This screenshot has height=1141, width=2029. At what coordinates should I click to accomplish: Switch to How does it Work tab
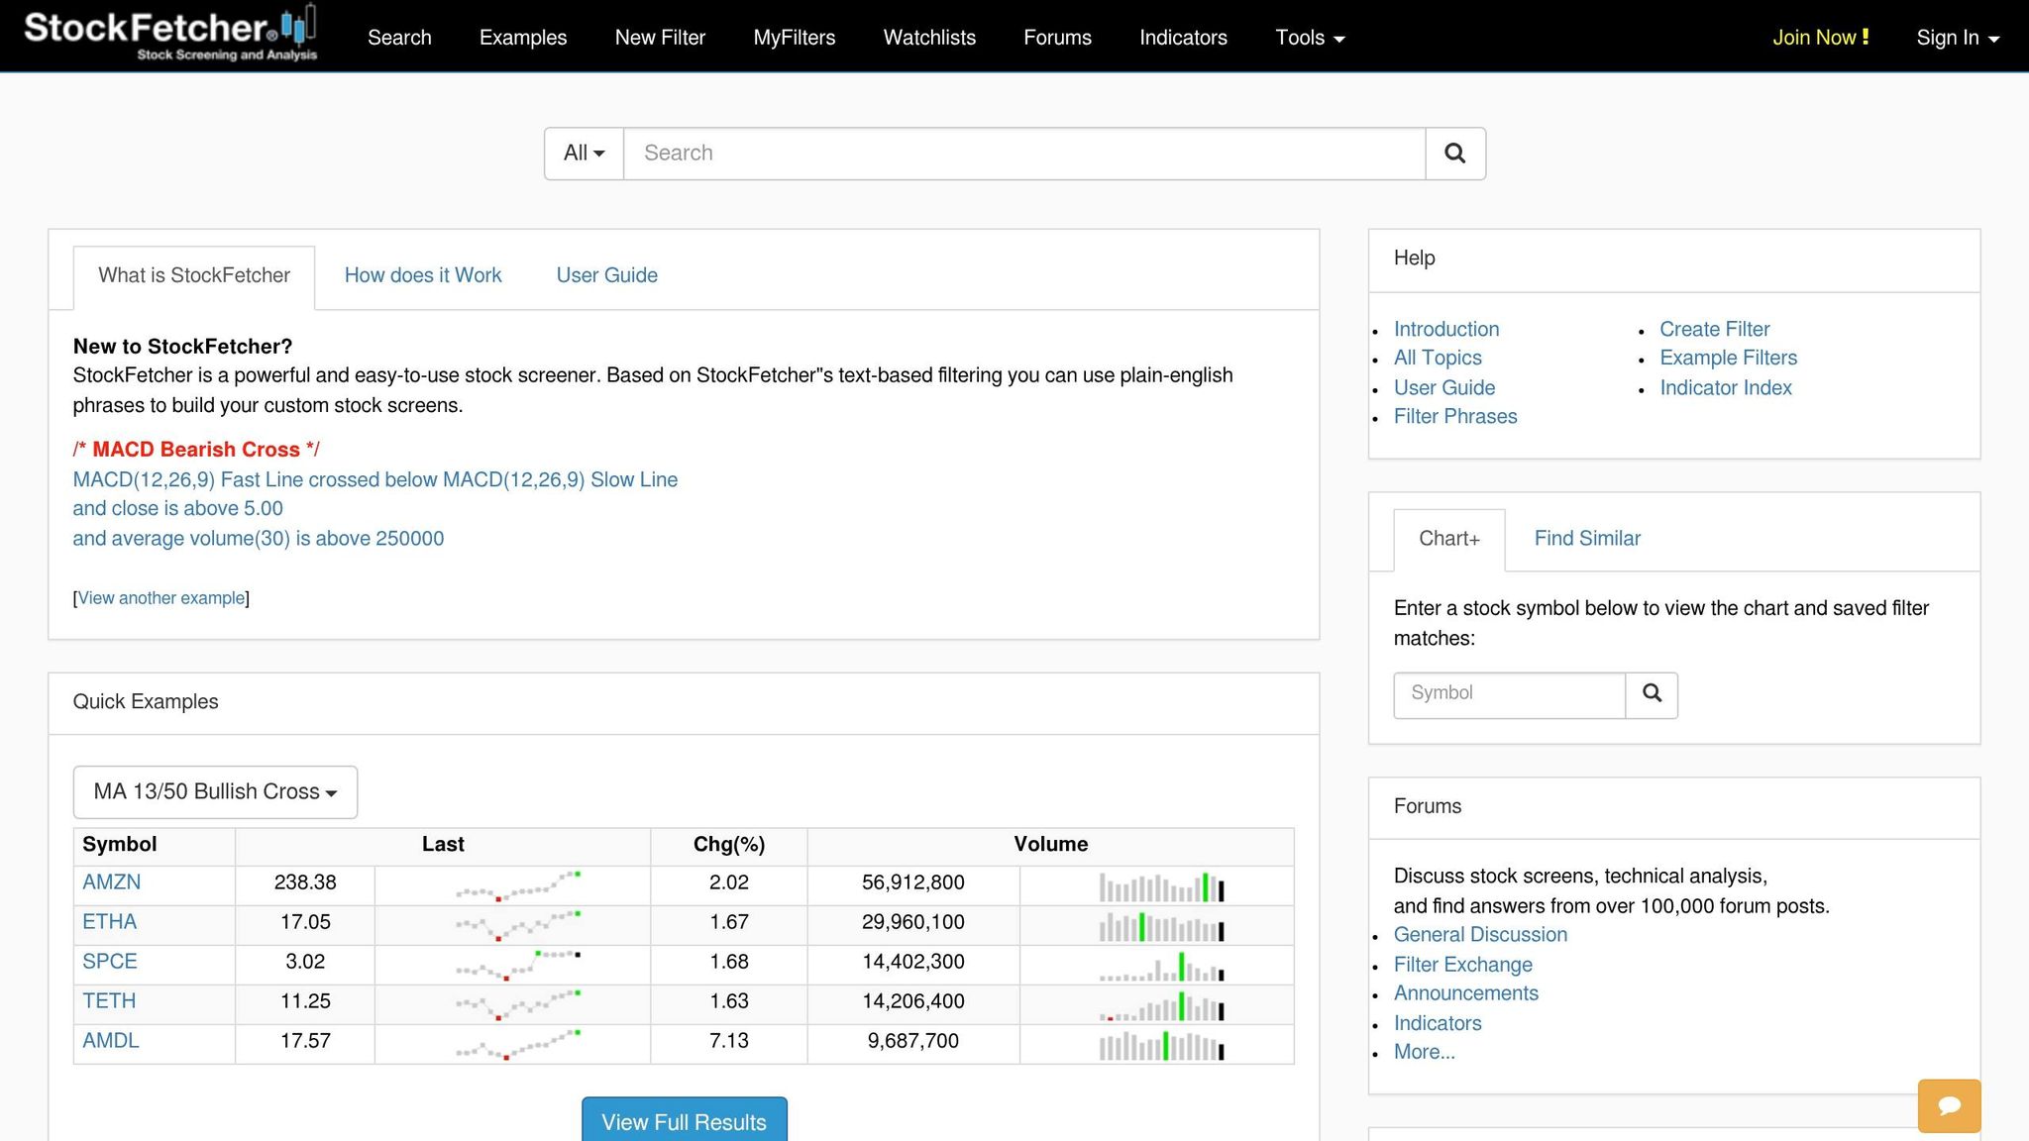423,275
